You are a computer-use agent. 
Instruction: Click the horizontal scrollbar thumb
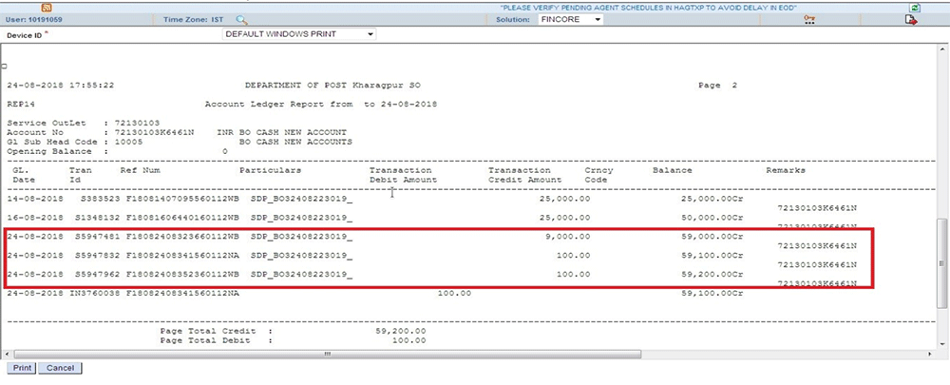[325, 354]
